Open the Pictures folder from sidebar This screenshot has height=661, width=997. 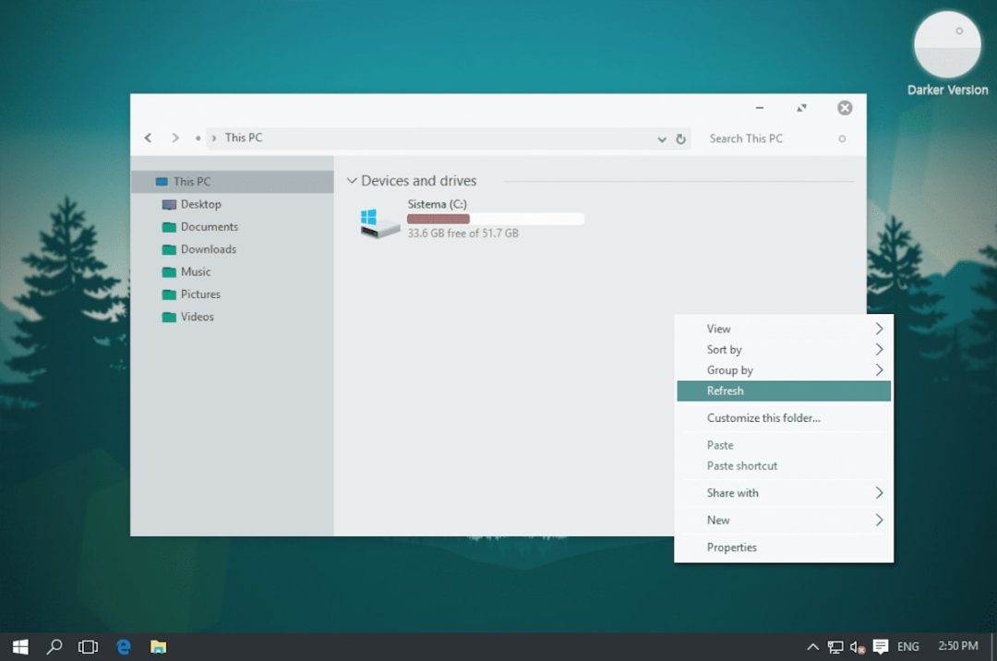coord(199,294)
